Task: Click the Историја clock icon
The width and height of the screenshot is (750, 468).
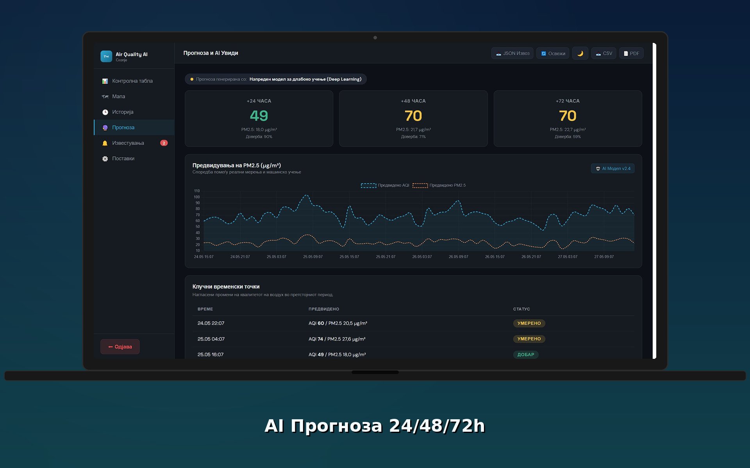Action: pos(105,112)
